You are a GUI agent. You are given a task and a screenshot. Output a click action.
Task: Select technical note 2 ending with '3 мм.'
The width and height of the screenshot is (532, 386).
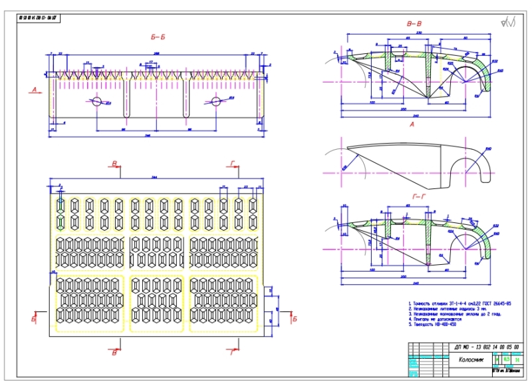click(x=448, y=309)
